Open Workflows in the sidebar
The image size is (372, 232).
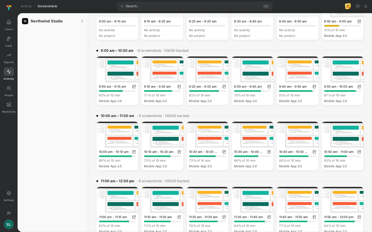(x=9, y=107)
